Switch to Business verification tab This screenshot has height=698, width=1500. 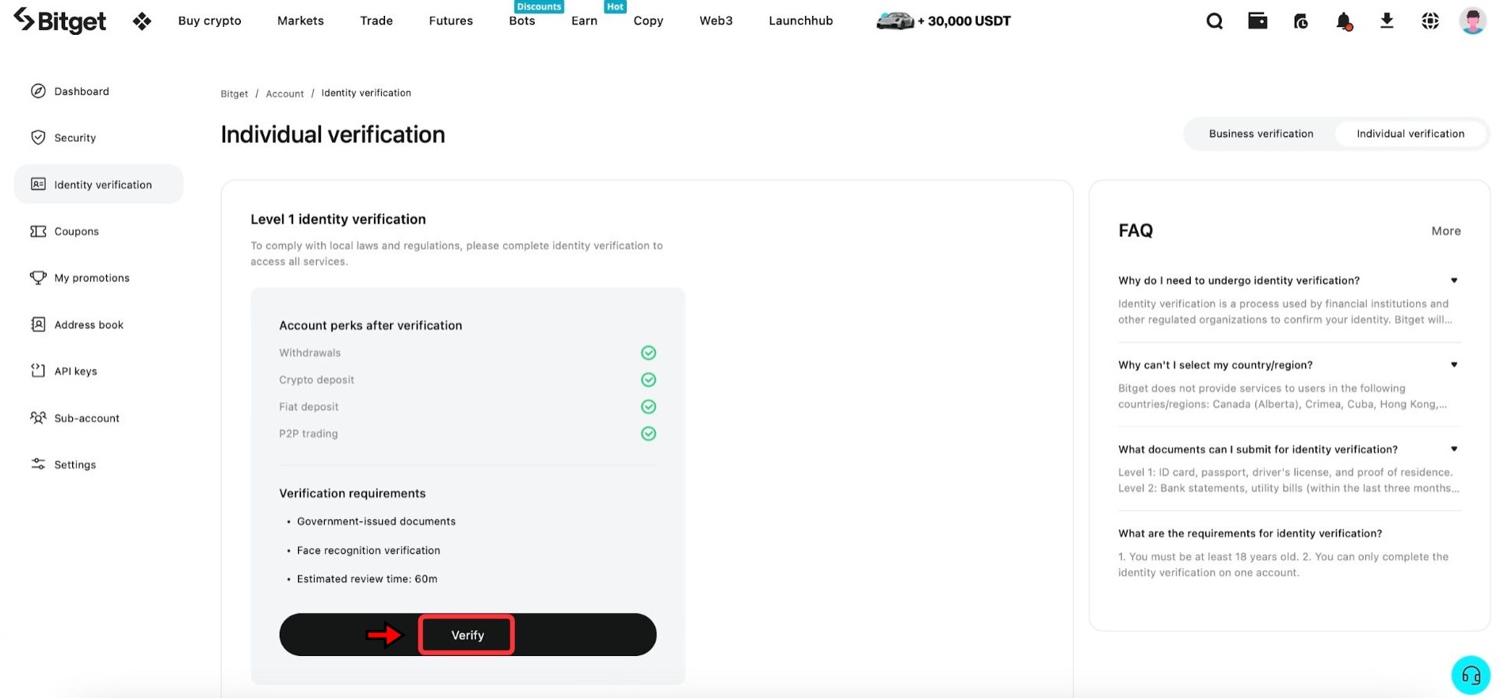[1261, 134]
